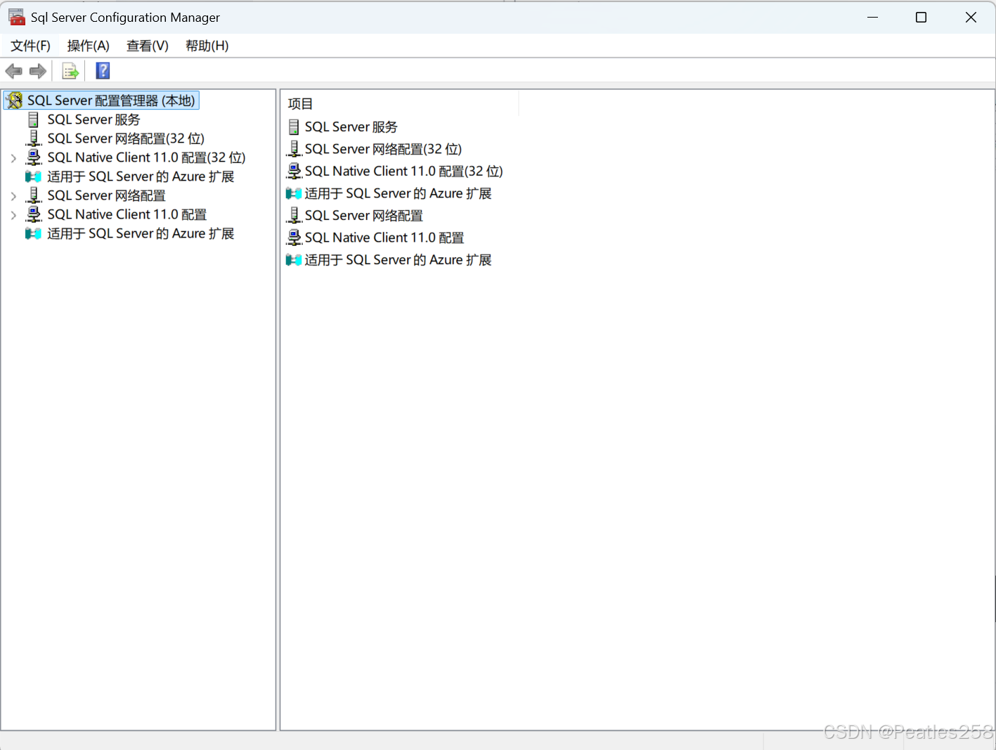
Task: Close the Sql Server Configuration Manager window
Action: (971, 17)
